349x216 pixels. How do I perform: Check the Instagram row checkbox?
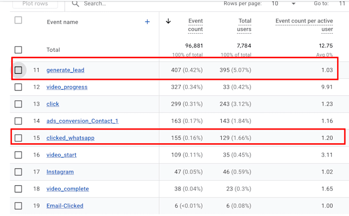tap(18, 172)
